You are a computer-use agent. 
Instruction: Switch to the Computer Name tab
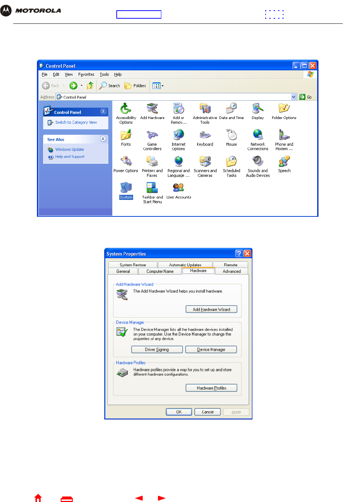point(160,271)
